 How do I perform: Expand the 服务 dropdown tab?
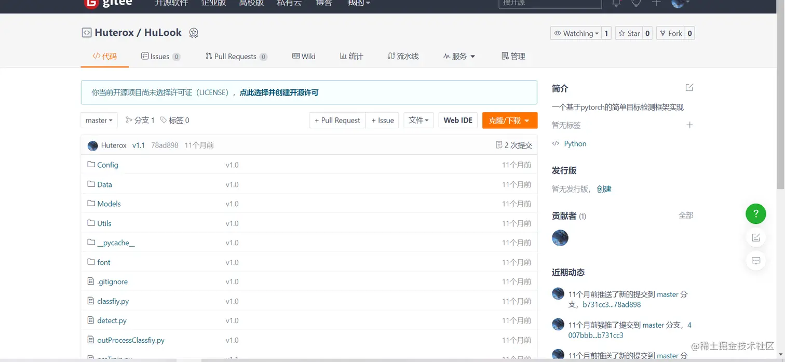pyautogui.click(x=459, y=56)
